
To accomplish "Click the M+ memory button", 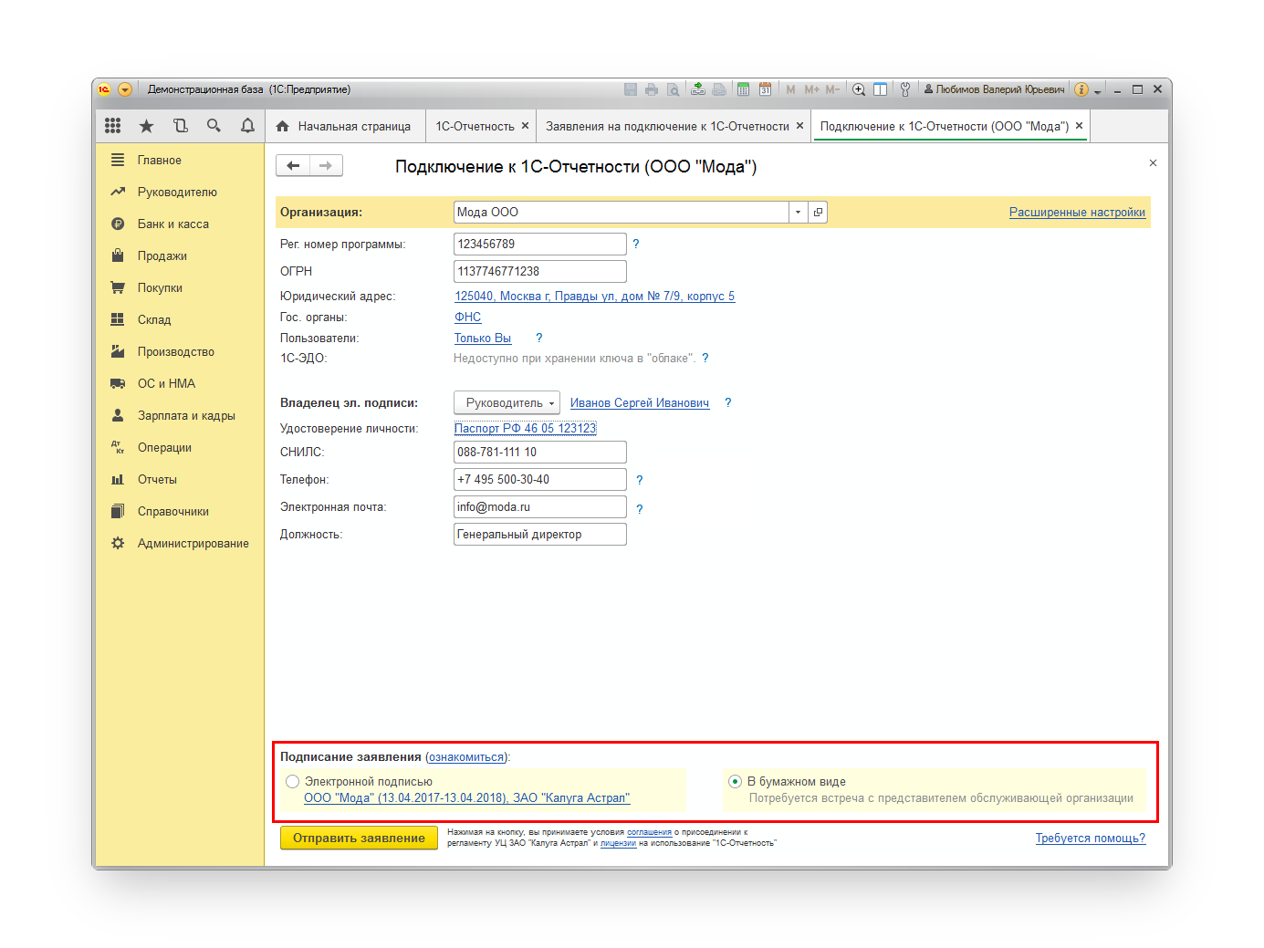I will (x=811, y=89).
